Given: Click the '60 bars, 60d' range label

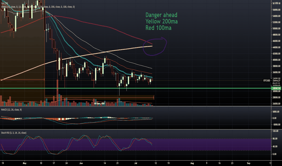Looking at the screenshot, I should pyautogui.click(x=99, y=104).
